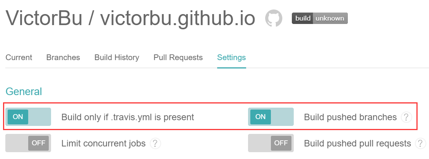
Task: Open the victorbu.github.io repository title link
Action: coord(178,18)
